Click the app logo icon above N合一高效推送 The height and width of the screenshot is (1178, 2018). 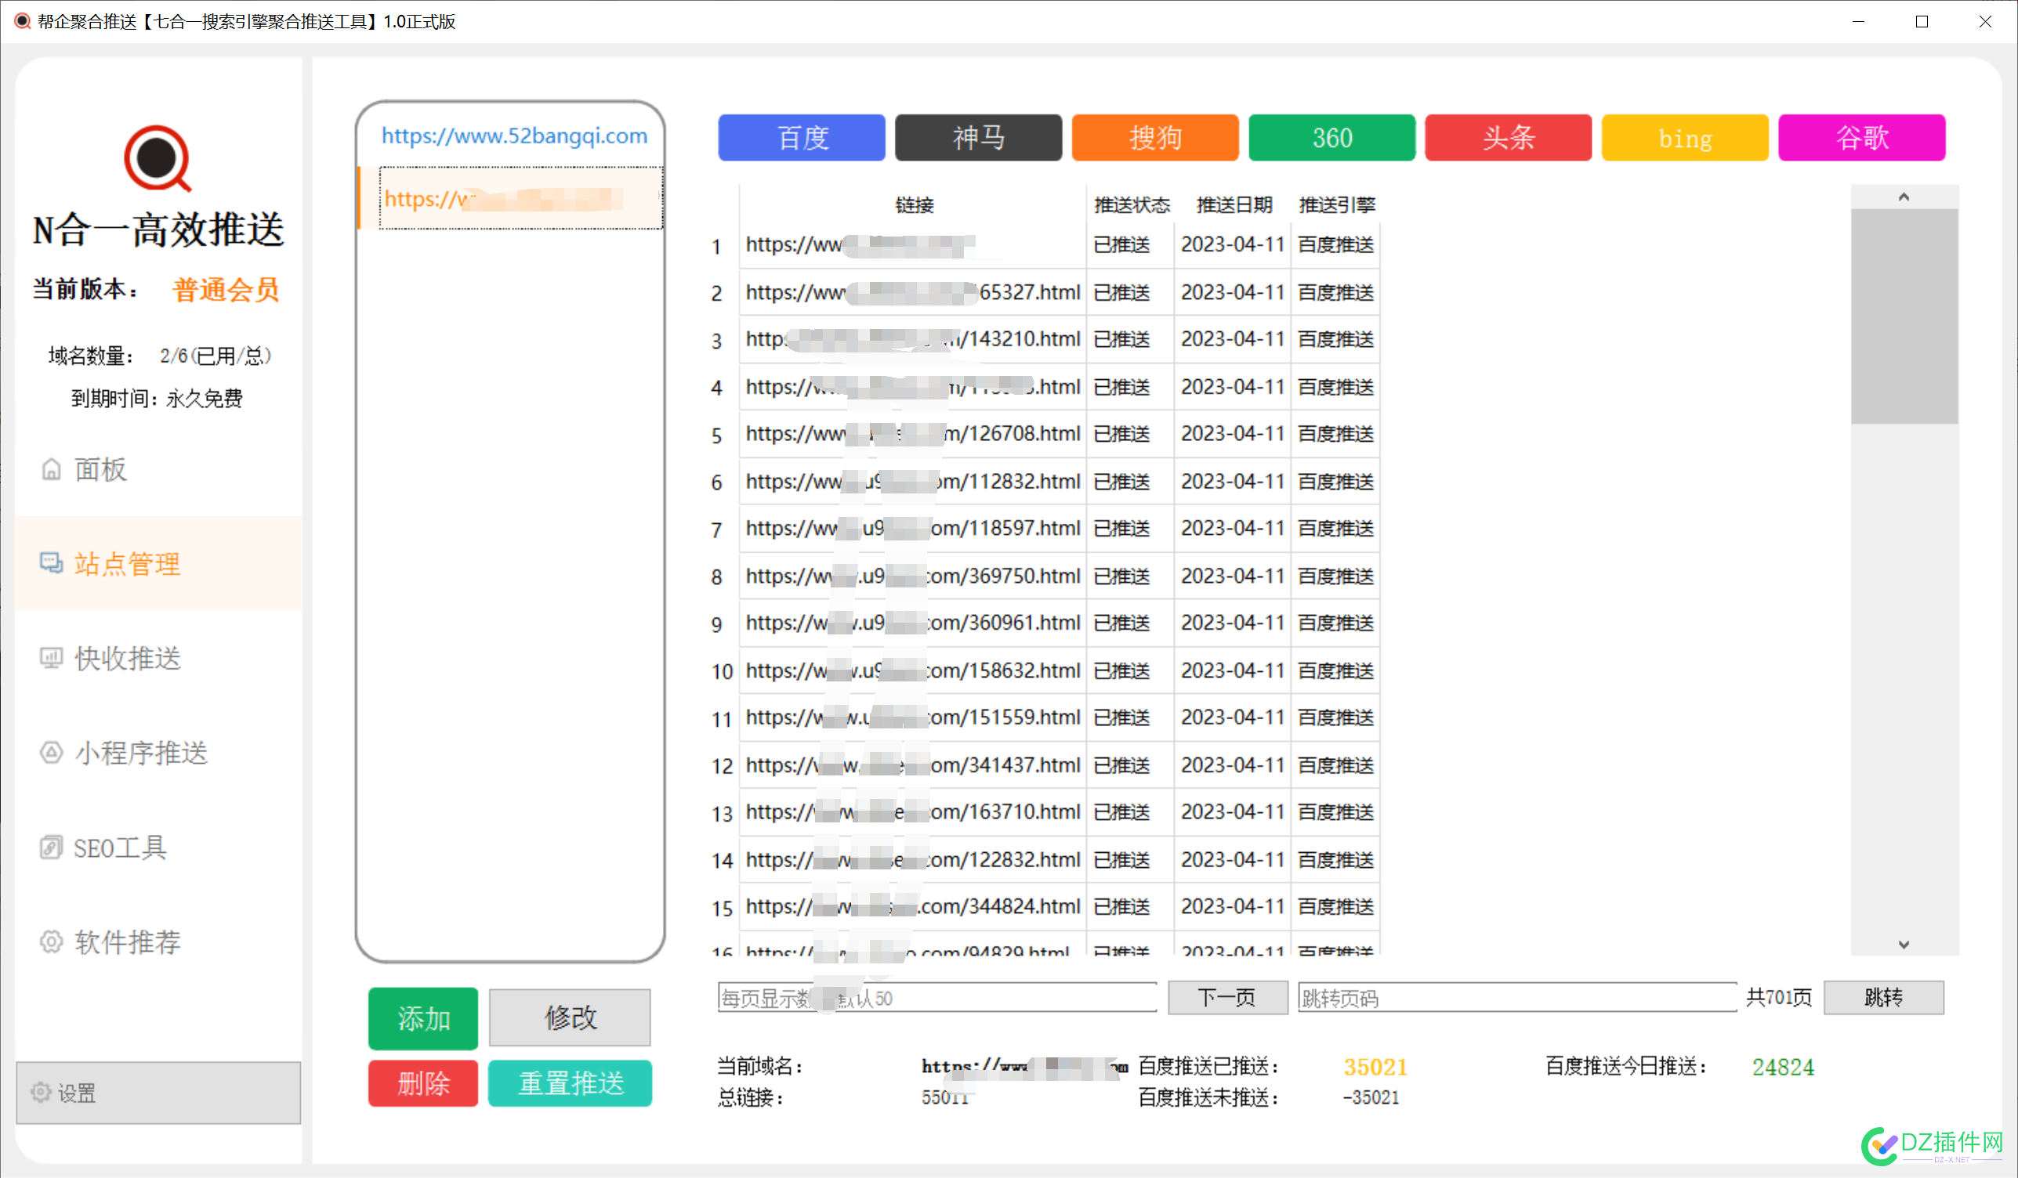pyautogui.click(x=157, y=158)
